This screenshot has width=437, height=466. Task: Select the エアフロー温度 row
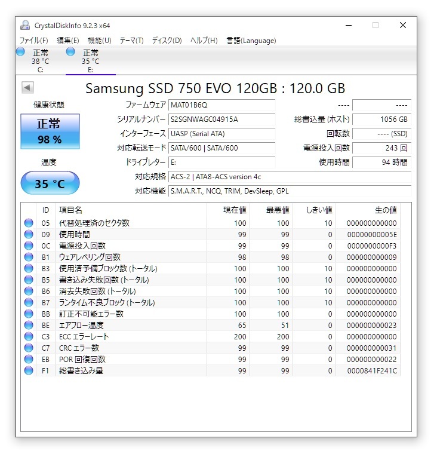point(211,325)
